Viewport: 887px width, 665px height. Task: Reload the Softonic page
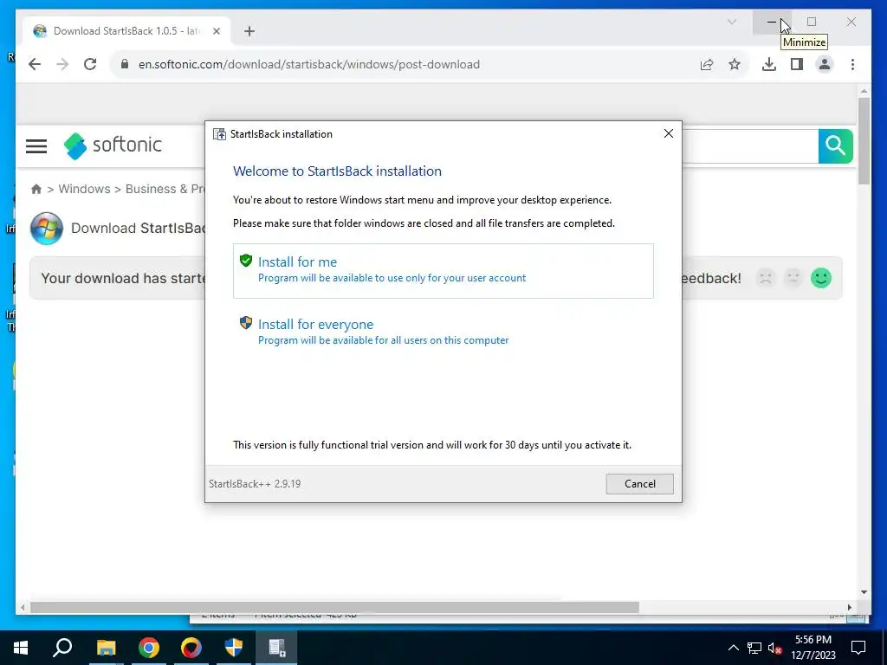90,64
